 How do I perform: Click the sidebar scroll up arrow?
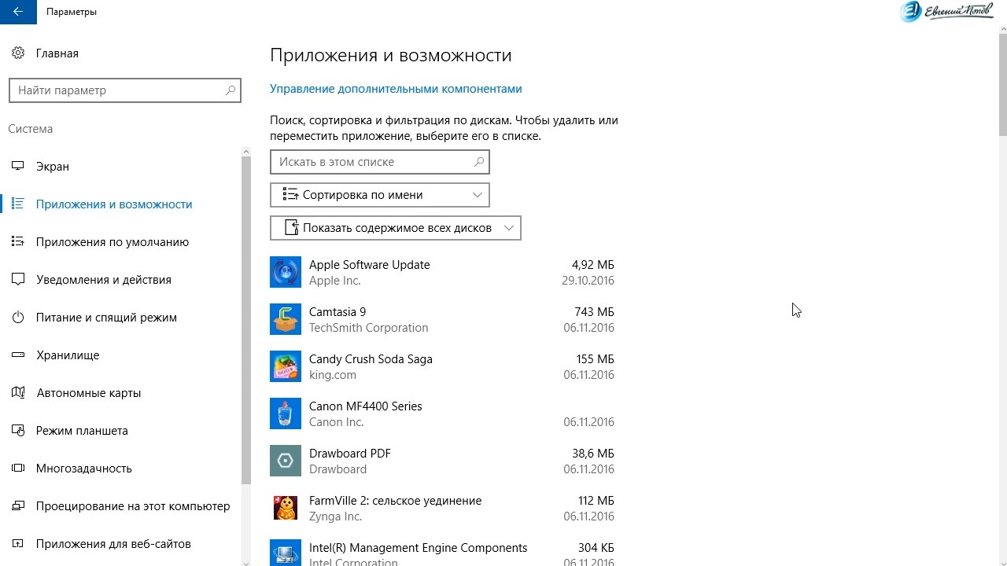pyautogui.click(x=246, y=151)
